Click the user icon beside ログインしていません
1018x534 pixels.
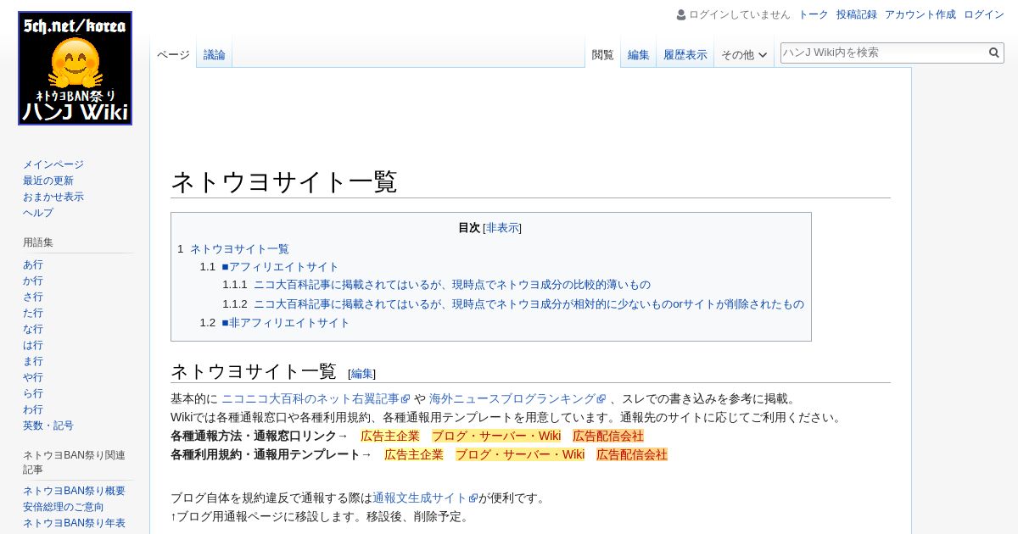(x=681, y=14)
